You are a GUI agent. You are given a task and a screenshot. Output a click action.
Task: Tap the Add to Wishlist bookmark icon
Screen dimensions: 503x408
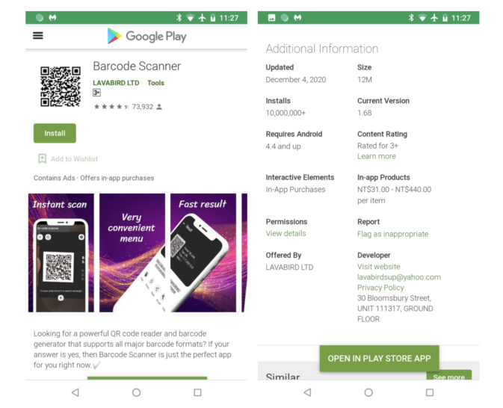[x=42, y=158]
